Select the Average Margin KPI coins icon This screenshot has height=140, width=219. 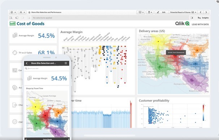15,35
